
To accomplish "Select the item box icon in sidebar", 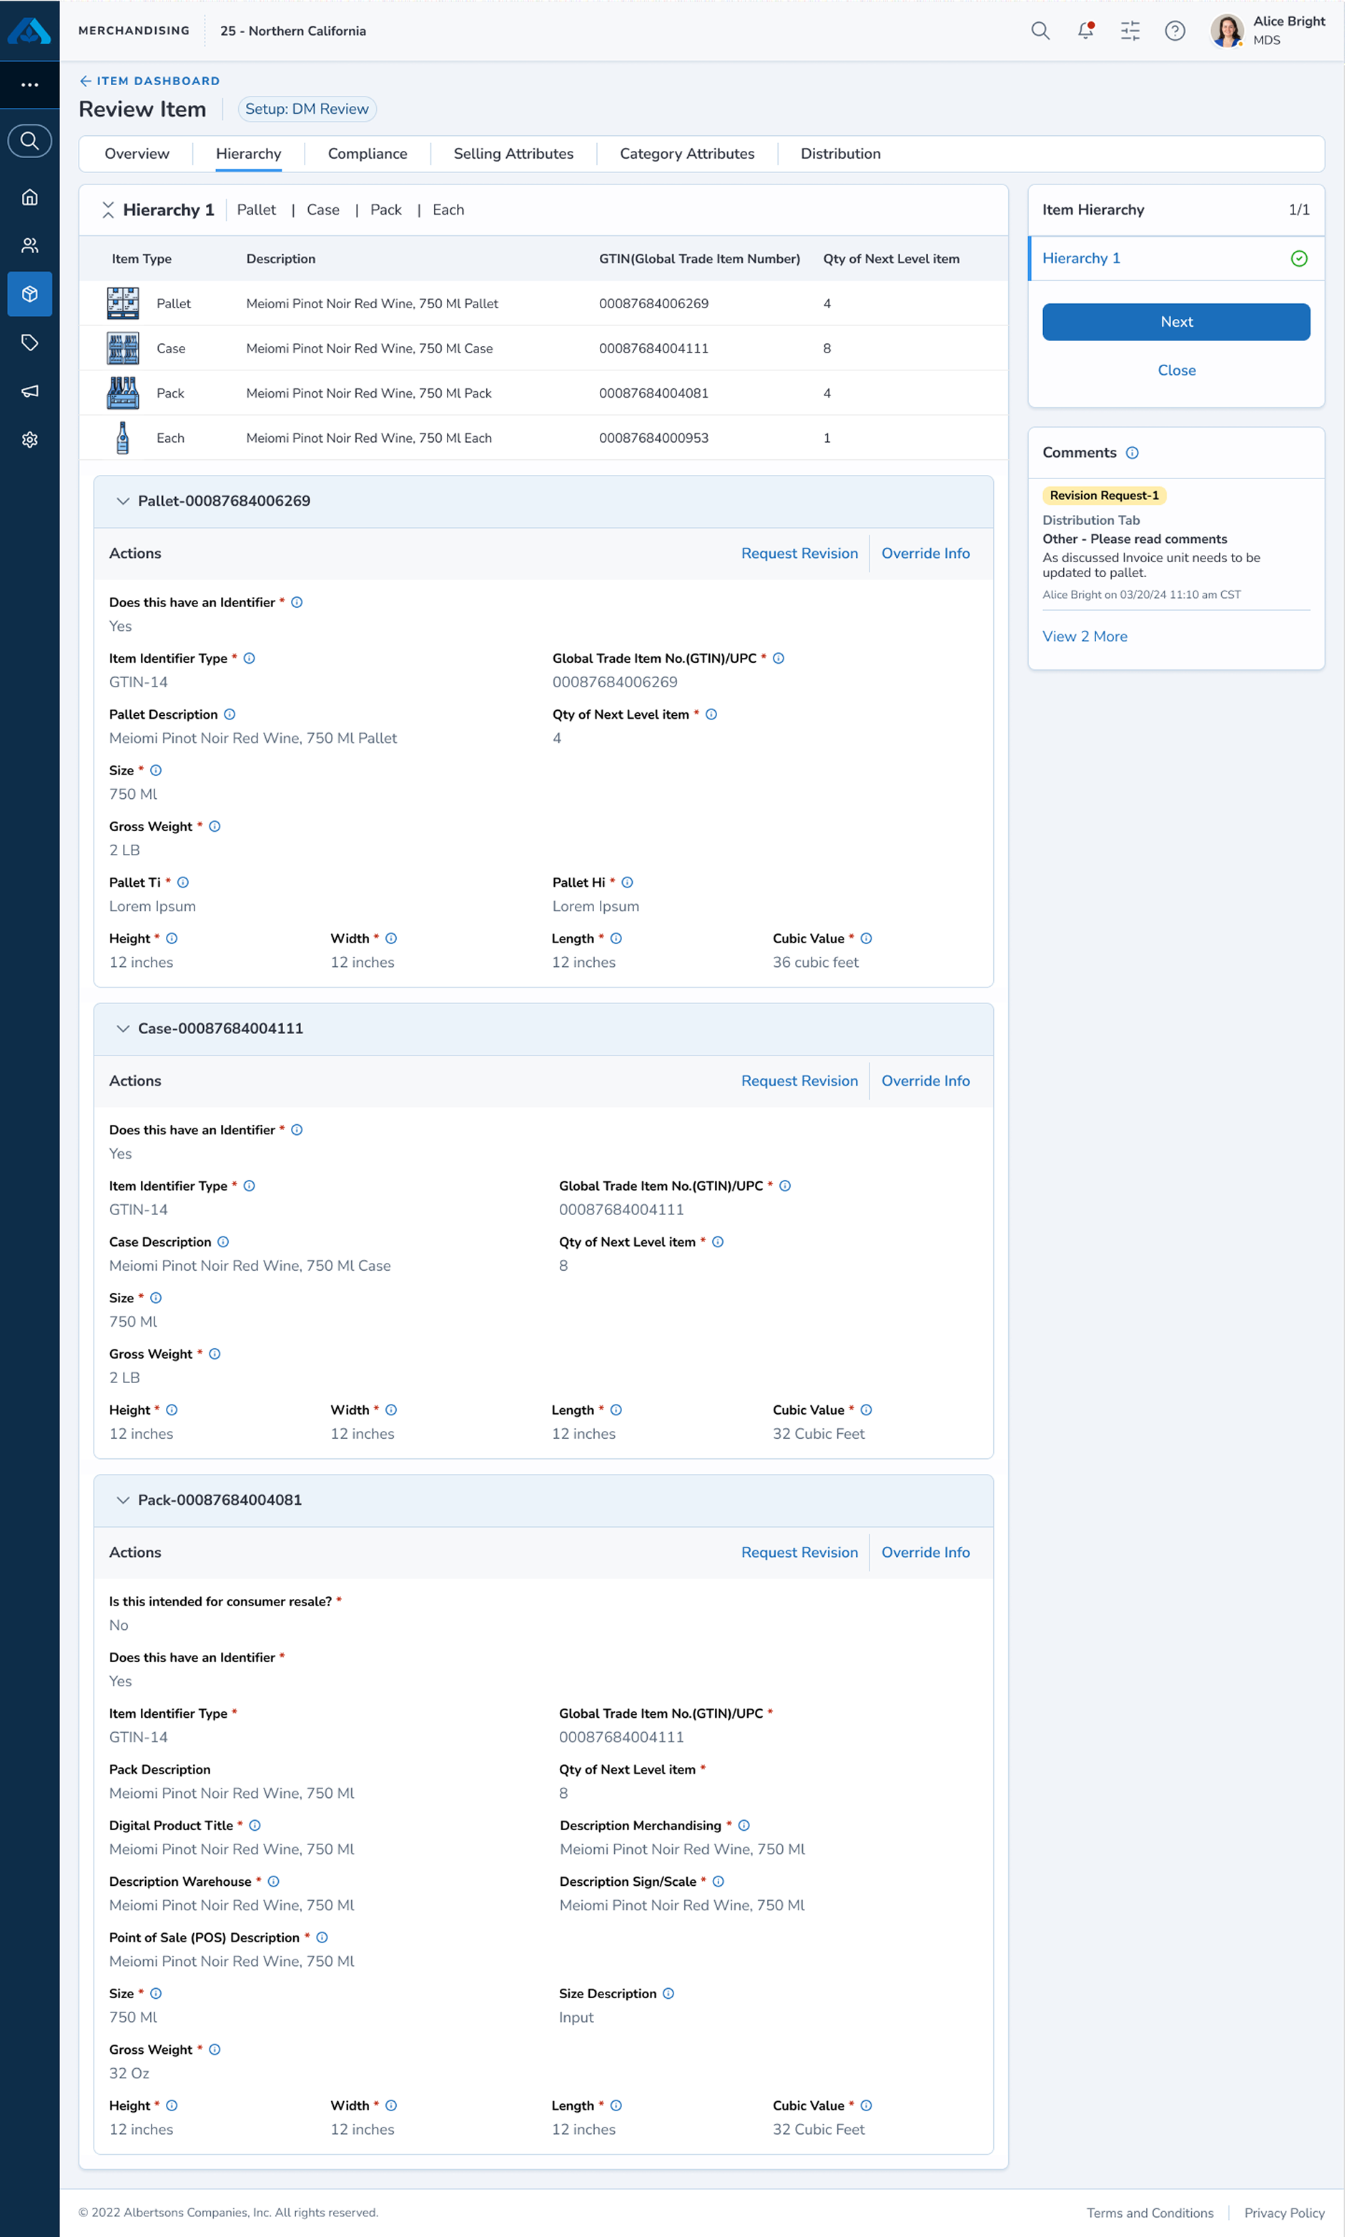I will click(x=30, y=294).
